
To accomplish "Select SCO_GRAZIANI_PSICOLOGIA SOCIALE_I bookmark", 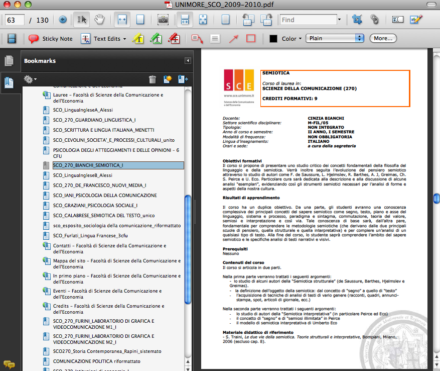I will point(95,205).
